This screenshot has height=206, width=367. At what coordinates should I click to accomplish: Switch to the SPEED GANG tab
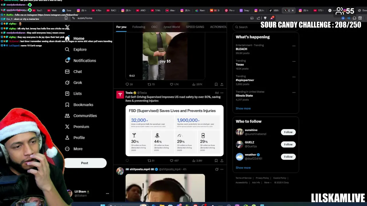coord(195,27)
